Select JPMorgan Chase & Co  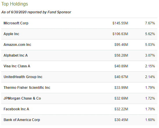coord(22,98)
